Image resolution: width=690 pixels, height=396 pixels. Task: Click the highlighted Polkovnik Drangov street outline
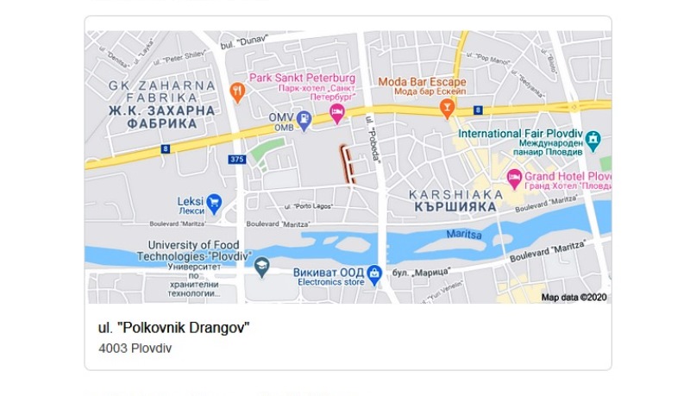(348, 164)
